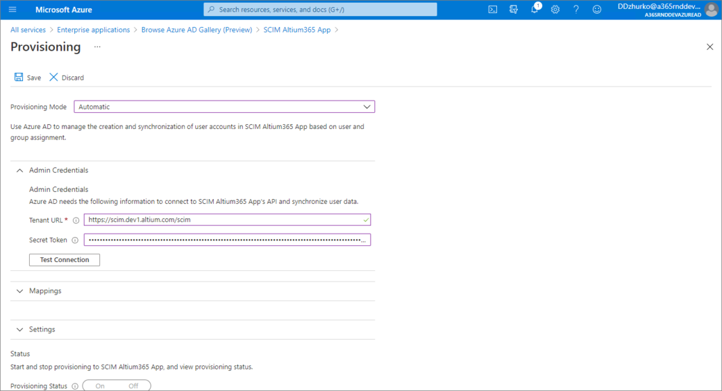Expand the Mappings section

(19, 291)
